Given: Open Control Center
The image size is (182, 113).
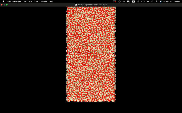Looking at the screenshot, I should click(x=156, y=2).
